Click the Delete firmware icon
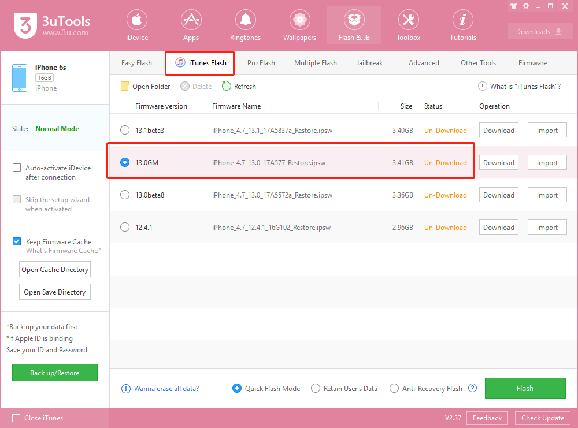The image size is (578, 428). 185,86
